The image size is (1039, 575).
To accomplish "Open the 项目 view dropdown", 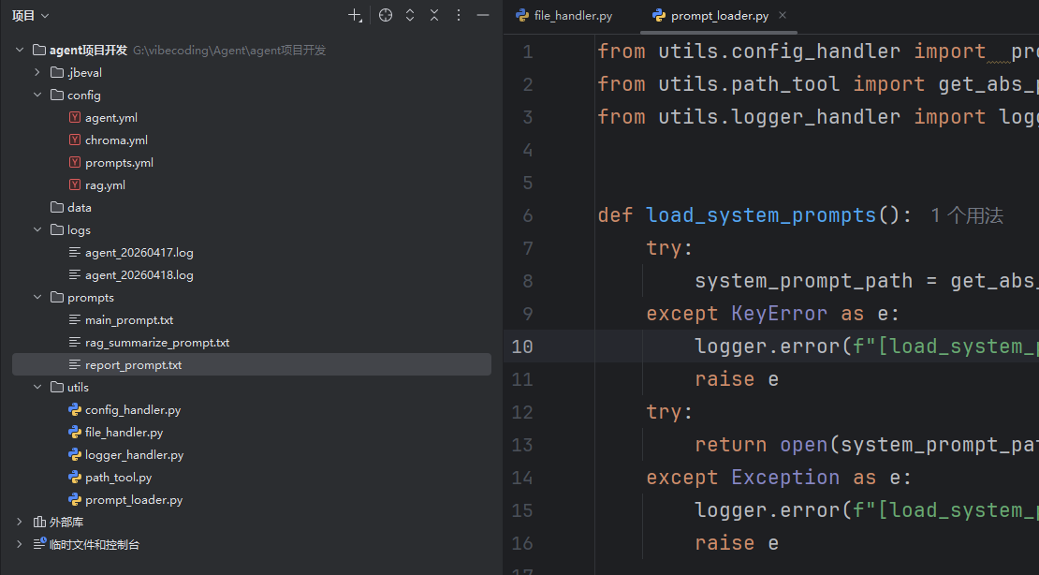I will click(31, 15).
